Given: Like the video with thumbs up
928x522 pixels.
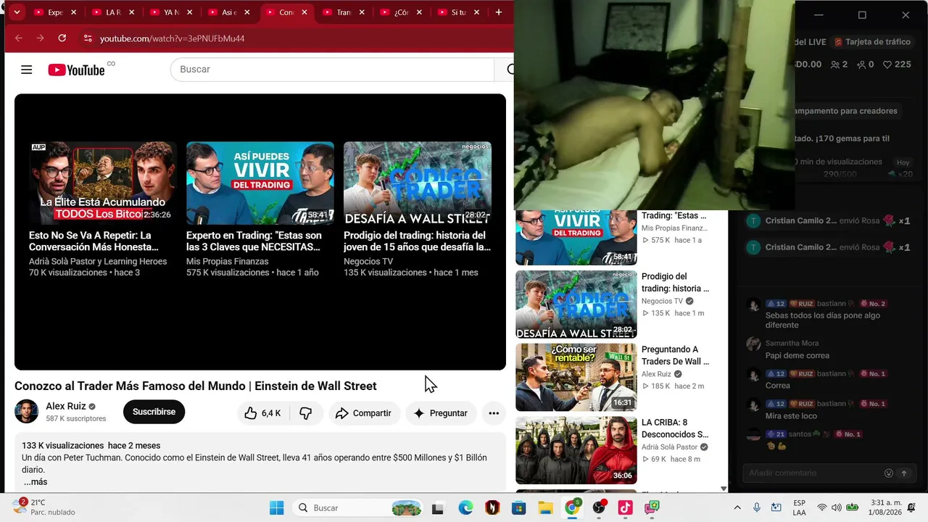Looking at the screenshot, I should coord(264,413).
